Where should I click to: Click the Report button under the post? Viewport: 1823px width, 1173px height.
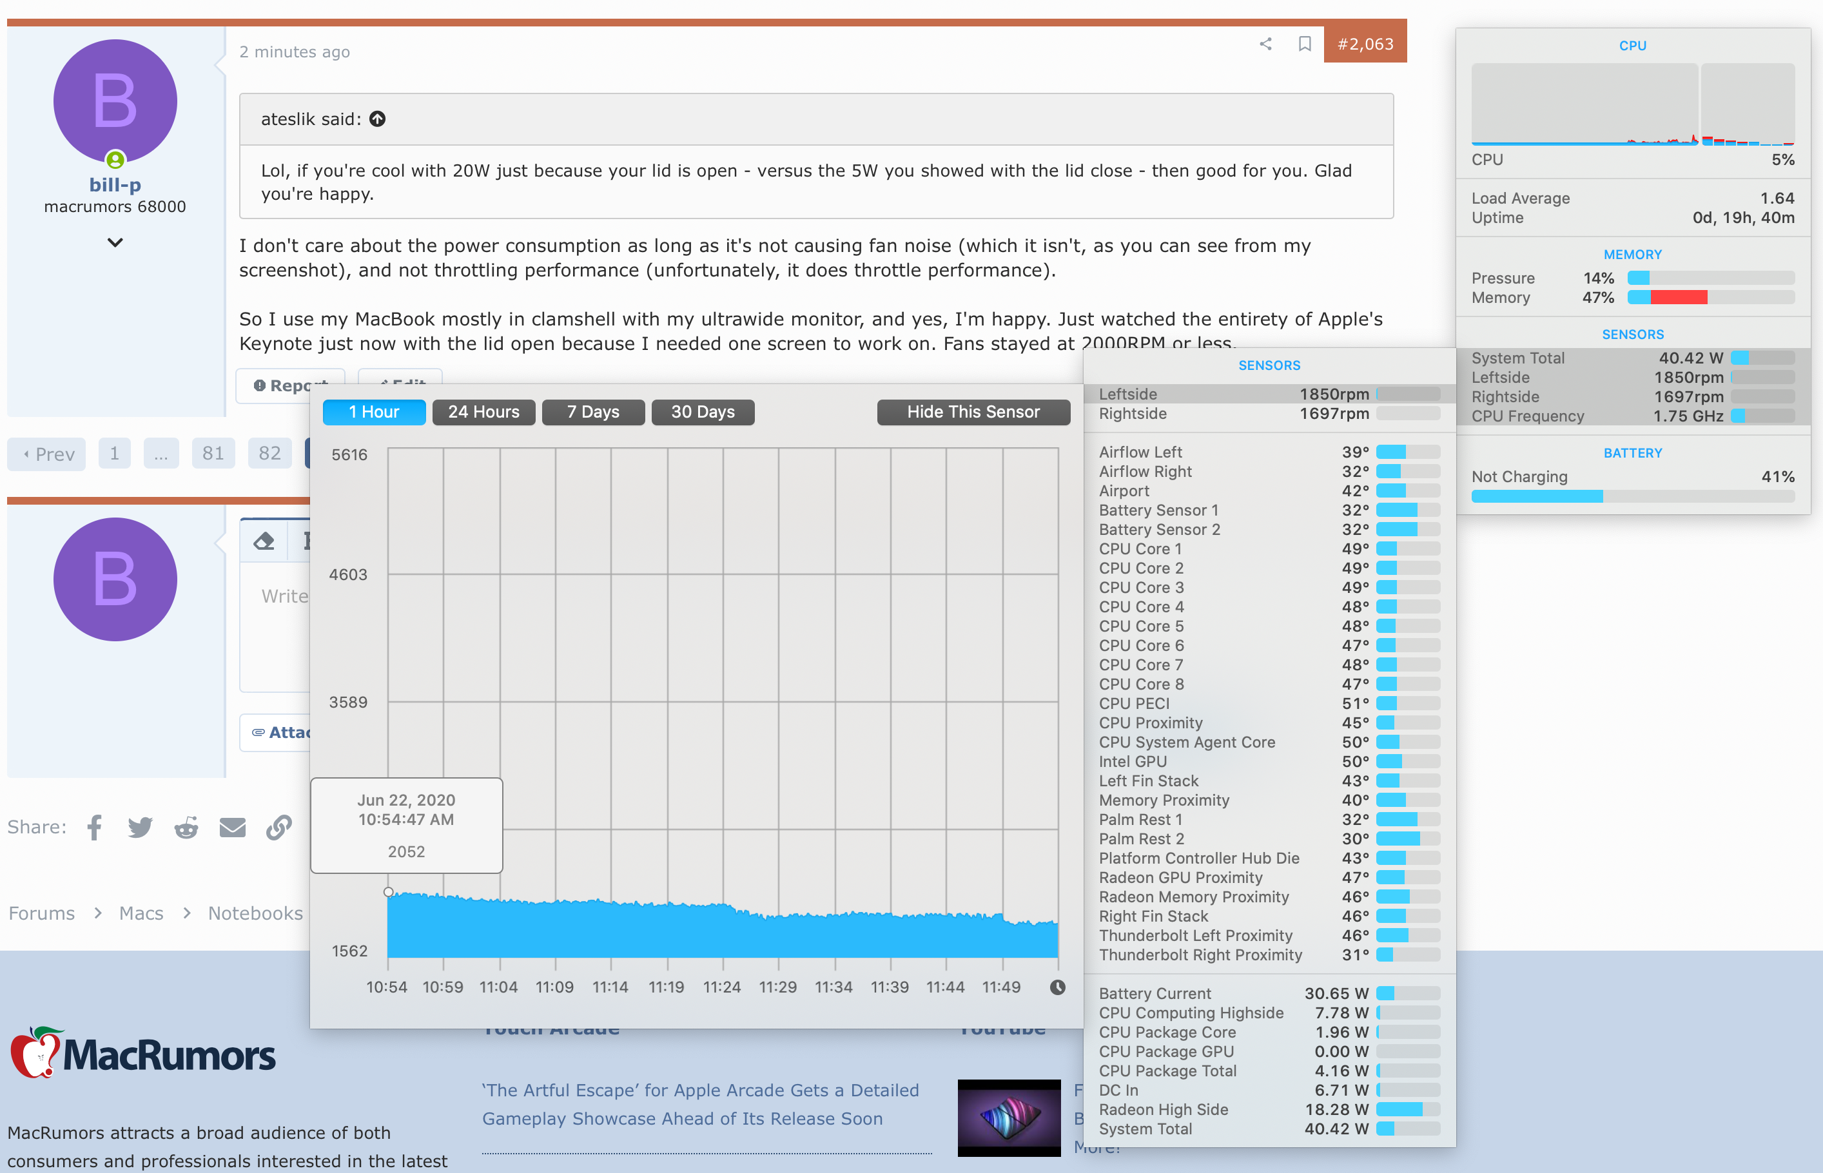point(290,385)
